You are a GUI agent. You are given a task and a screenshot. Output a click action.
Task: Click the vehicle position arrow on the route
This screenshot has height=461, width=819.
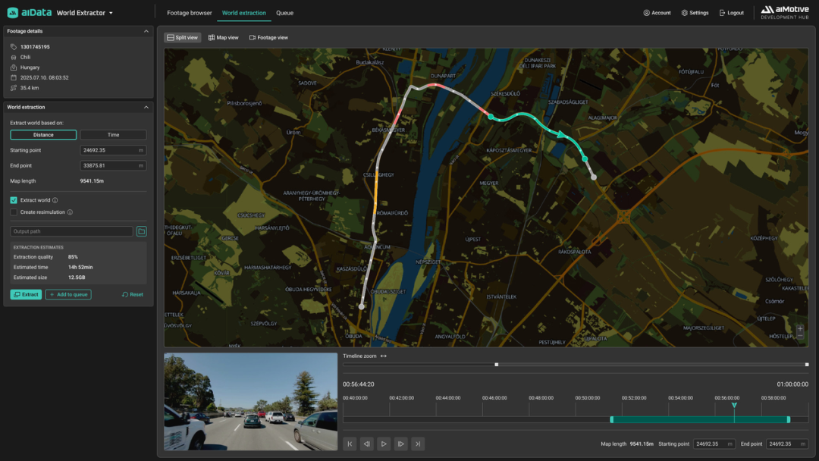(x=561, y=135)
